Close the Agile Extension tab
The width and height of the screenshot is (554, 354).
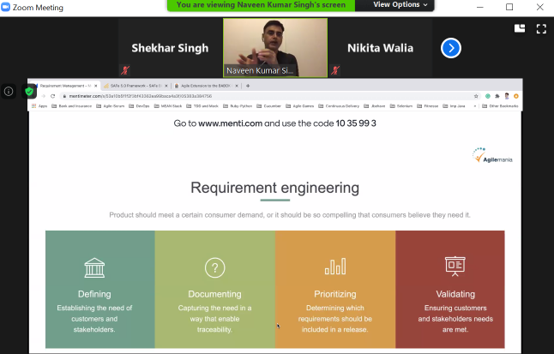tap(237, 86)
